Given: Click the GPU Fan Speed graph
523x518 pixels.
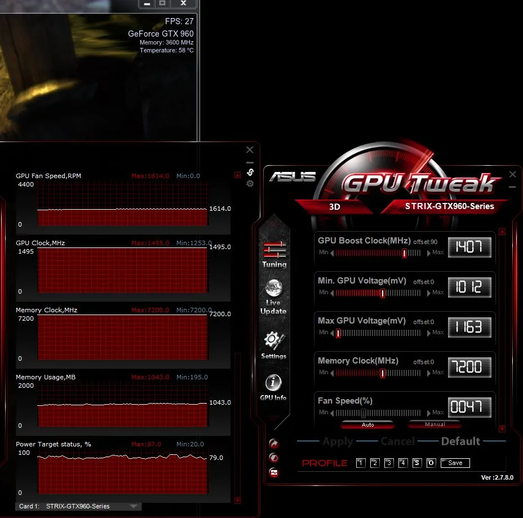Looking at the screenshot, I should [122, 204].
